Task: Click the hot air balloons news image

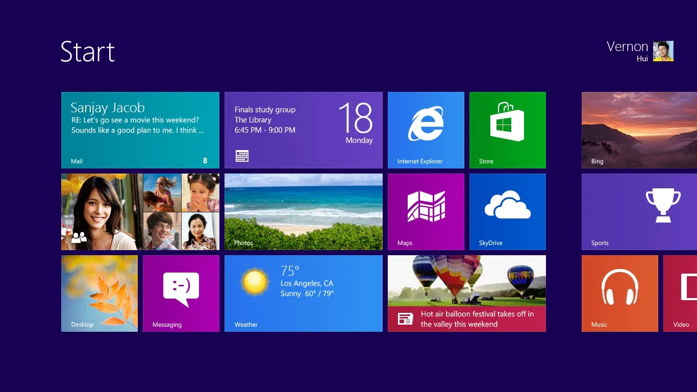Action: click(x=467, y=281)
